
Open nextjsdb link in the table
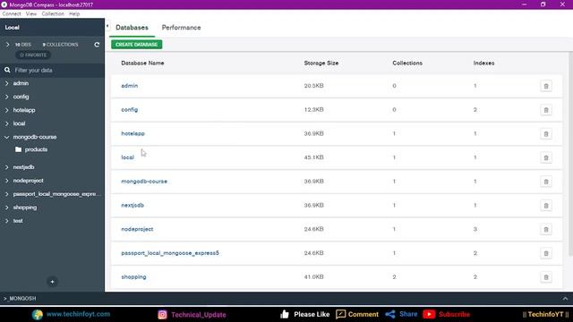click(x=133, y=205)
